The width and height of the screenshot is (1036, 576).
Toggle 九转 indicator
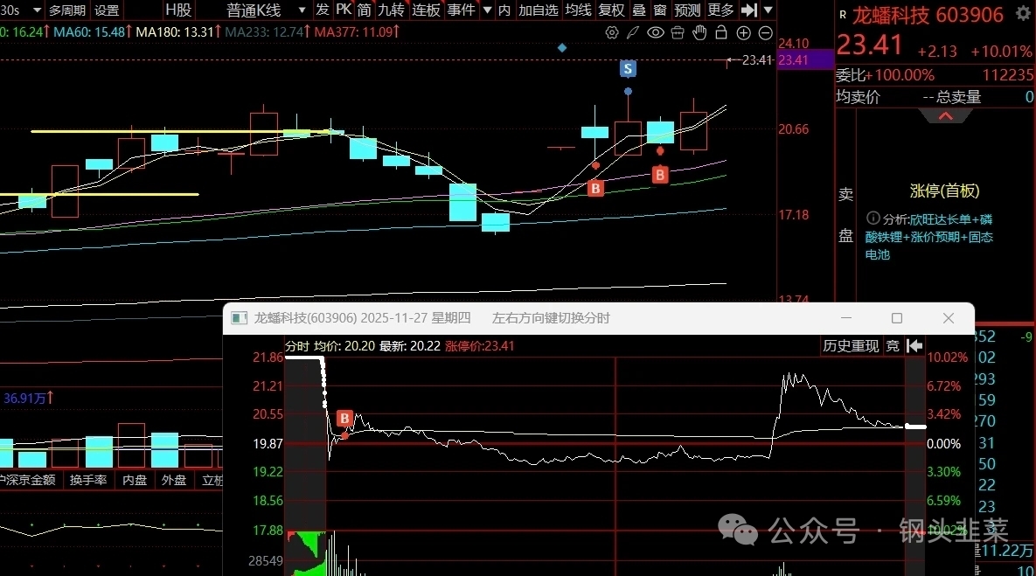click(391, 10)
